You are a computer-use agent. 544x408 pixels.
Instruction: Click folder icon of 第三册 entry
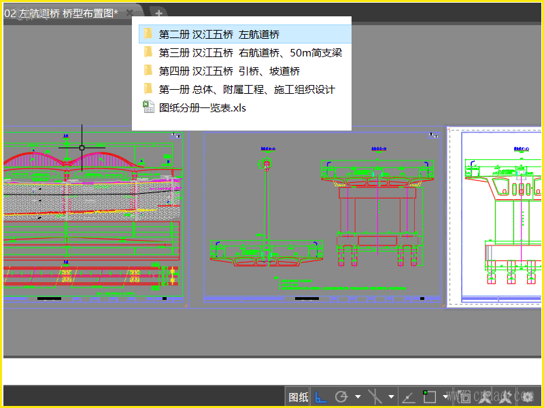coord(148,52)
